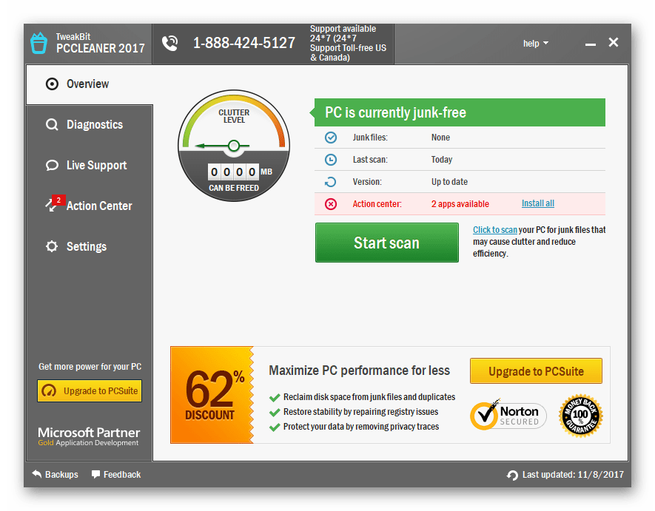Open the Diagnostics section
This screenshot has height=511, width=655.
coord(94,125)
